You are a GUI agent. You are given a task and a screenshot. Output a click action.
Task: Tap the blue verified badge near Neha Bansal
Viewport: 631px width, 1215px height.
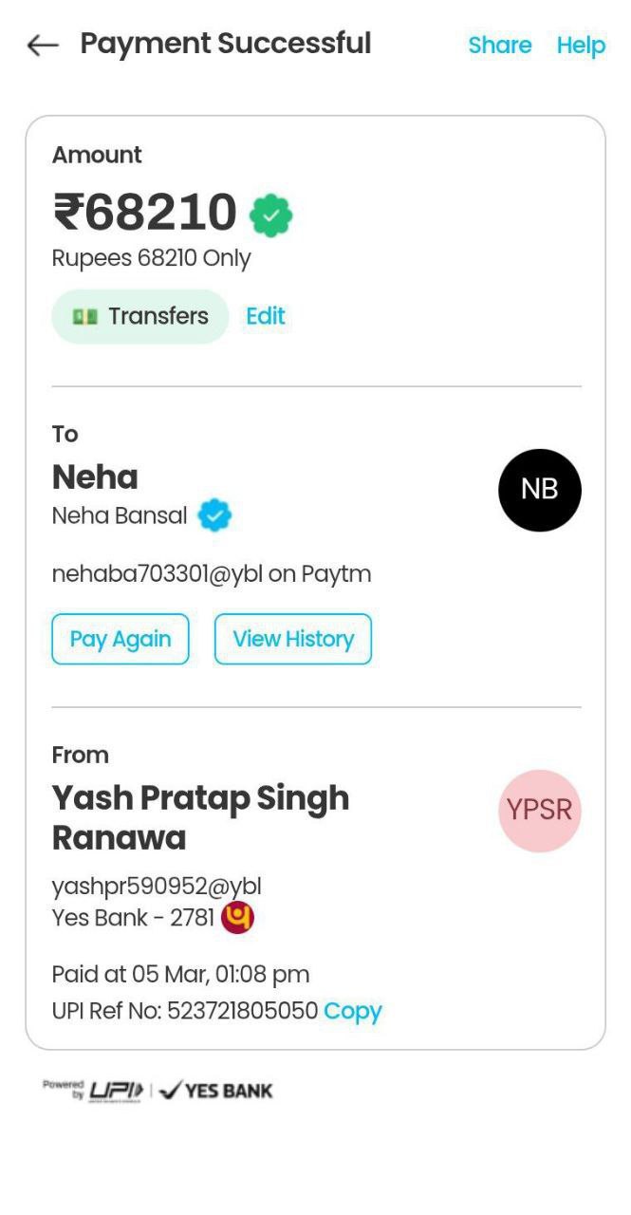pyautogui.click(x=215, y=515)
